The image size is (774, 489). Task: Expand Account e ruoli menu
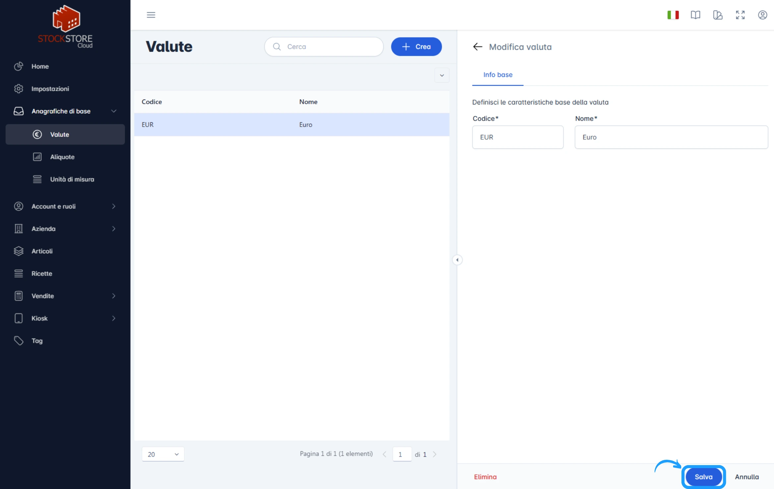pyautogui.click(x=65, y=206)
